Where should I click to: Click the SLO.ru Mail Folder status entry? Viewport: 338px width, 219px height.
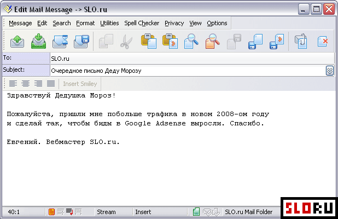[x=248, y=212]
